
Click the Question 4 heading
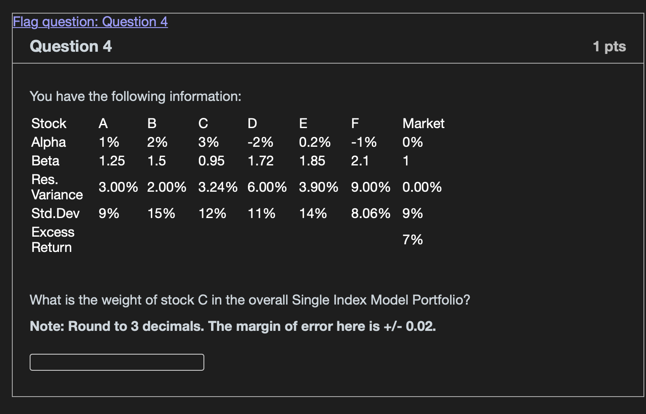(71, 46)
